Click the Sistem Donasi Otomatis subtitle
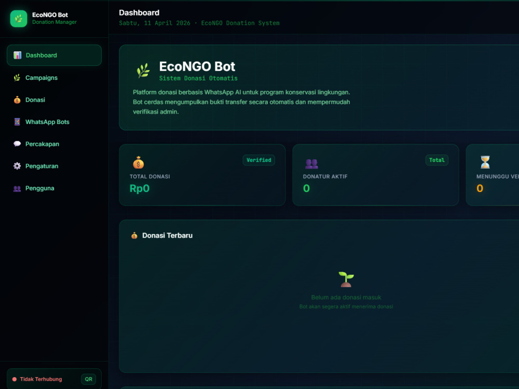 (x=198, y=78)
